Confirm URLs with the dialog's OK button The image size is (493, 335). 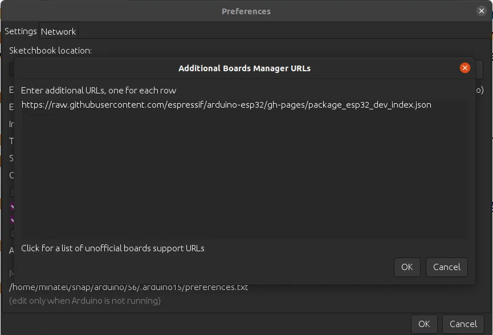click(x=406, y=267)
